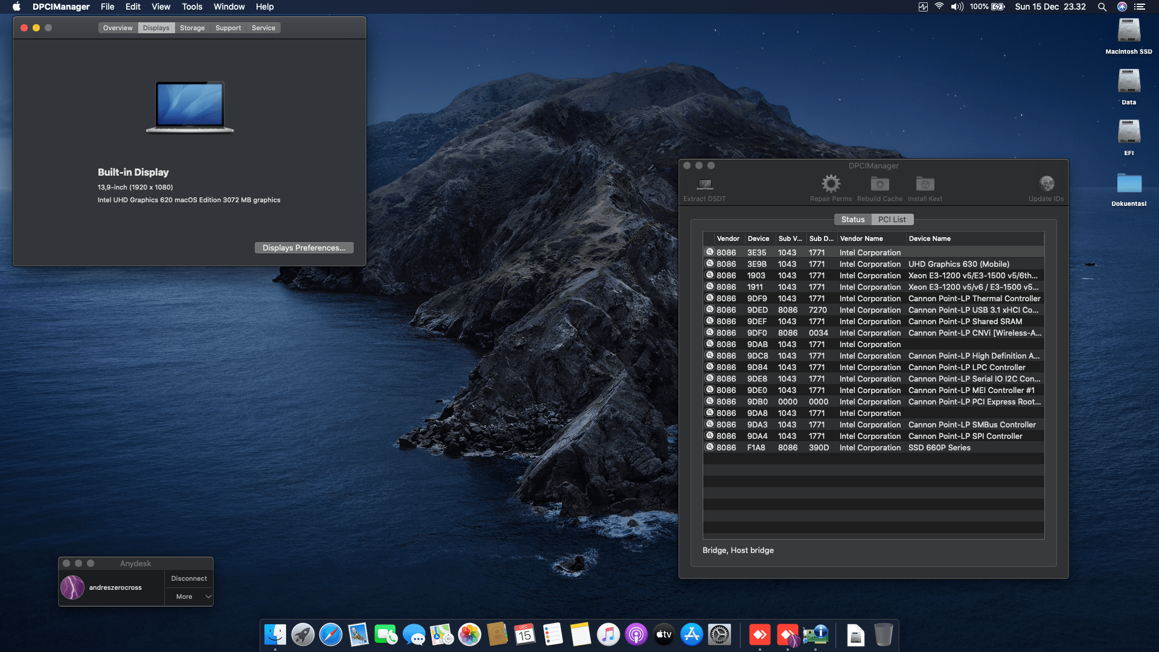1159x652 pixels.
Task: Open the Apple menu
Action: pos(16,7)
